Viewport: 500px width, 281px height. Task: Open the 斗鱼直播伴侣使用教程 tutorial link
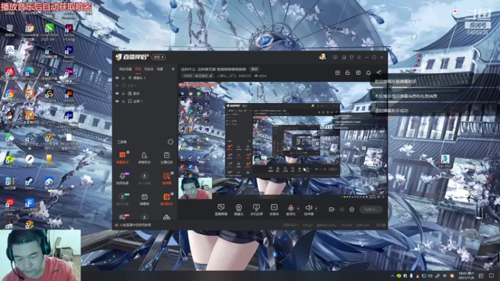pyautogui.click(x=135, y=225)
